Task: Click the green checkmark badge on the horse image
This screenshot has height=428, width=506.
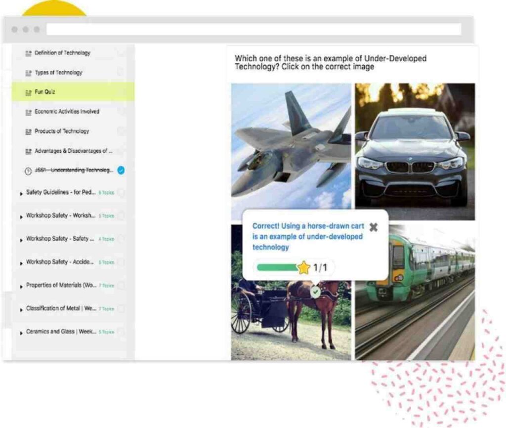Action: [x=316, y=292]
